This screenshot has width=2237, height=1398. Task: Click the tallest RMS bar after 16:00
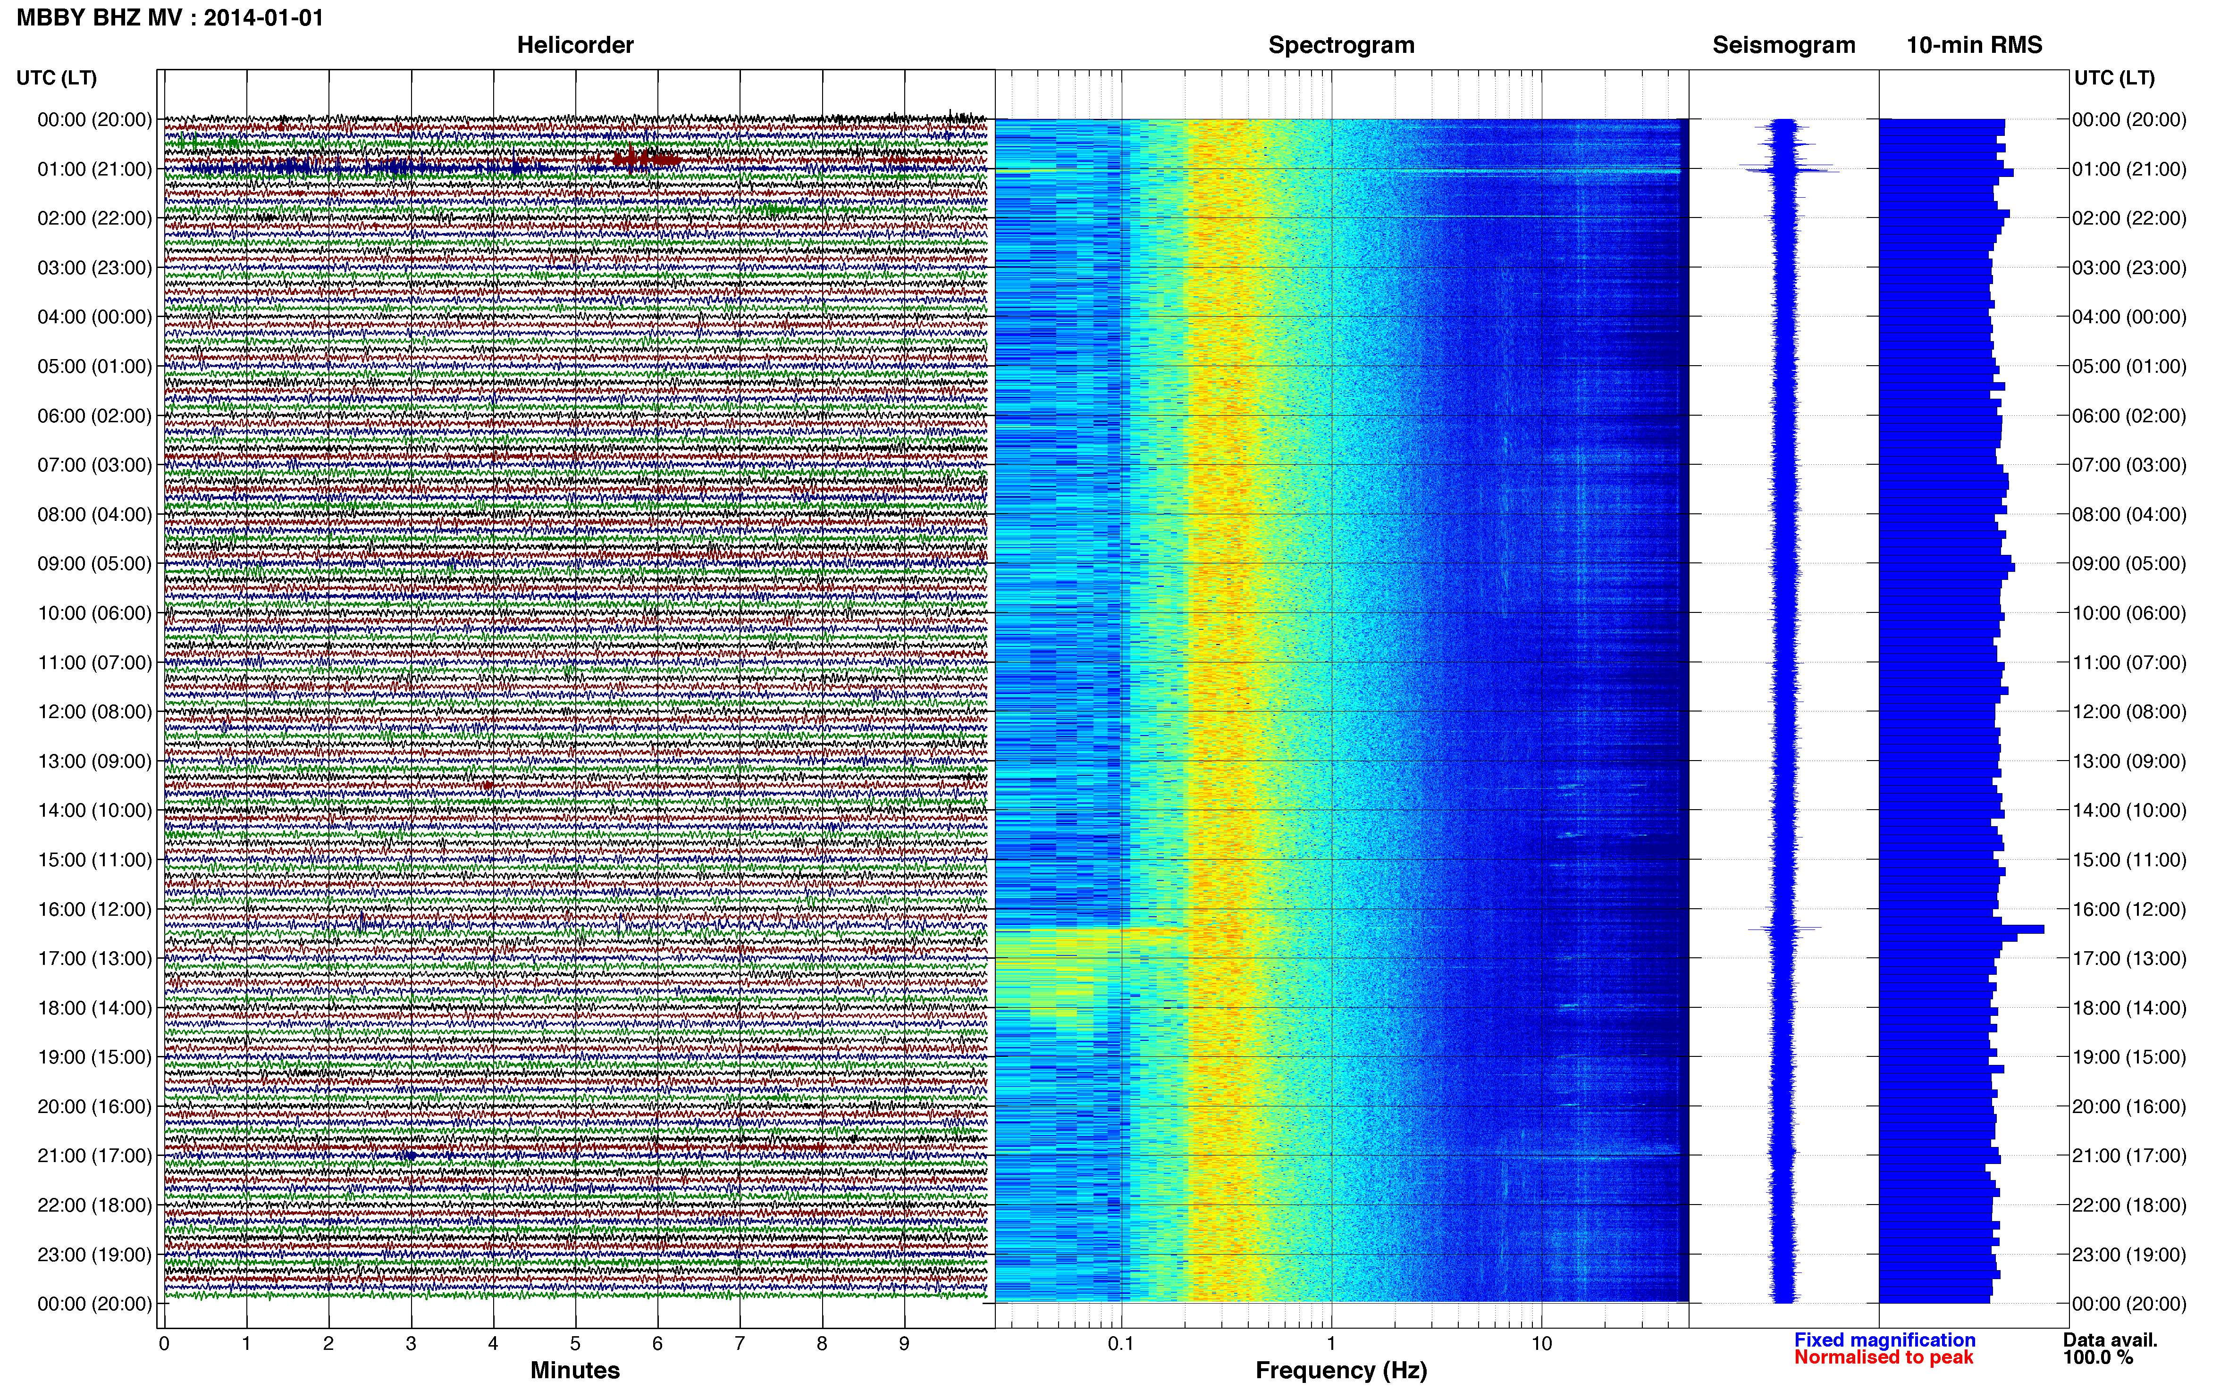point(1961,929)
